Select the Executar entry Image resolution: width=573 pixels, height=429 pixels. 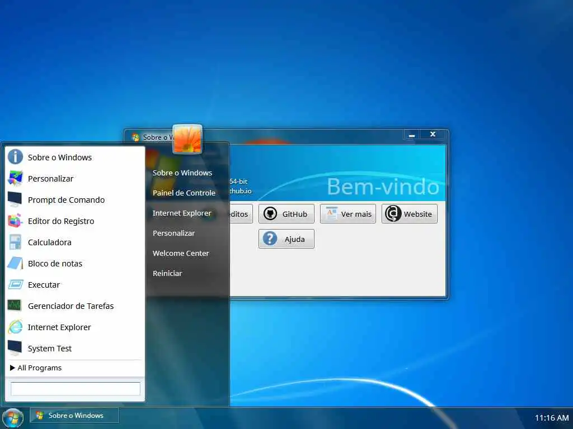tap(75, 284)
